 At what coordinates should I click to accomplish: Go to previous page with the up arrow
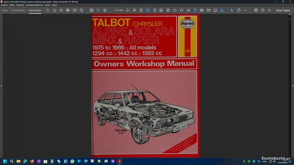point(98,10)
